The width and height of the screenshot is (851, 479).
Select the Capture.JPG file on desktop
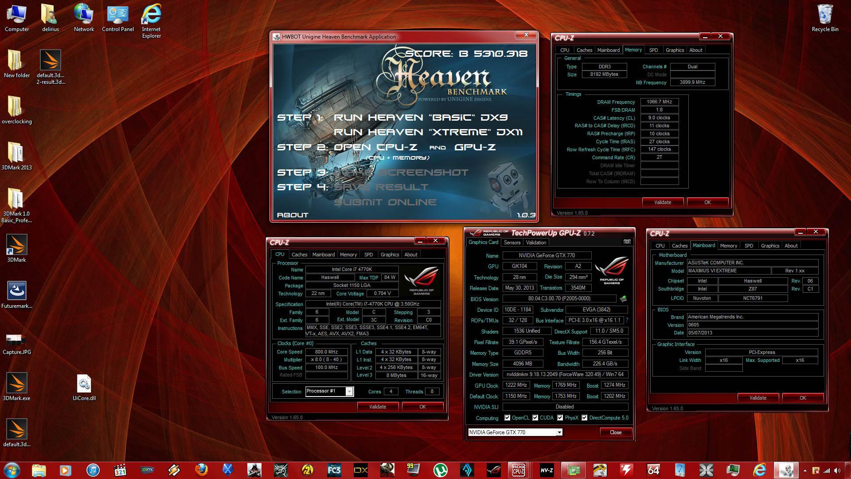point(17,345)
